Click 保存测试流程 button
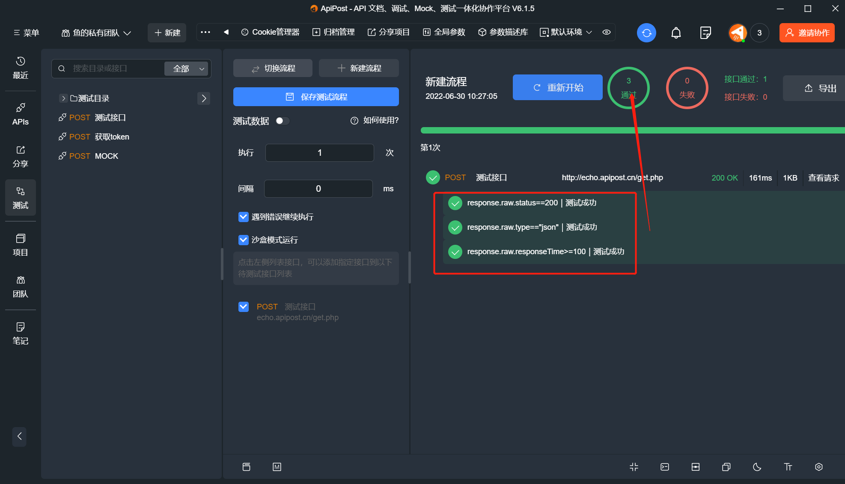Viewport: 845px width, 484px height. click(x=316, y=97)
